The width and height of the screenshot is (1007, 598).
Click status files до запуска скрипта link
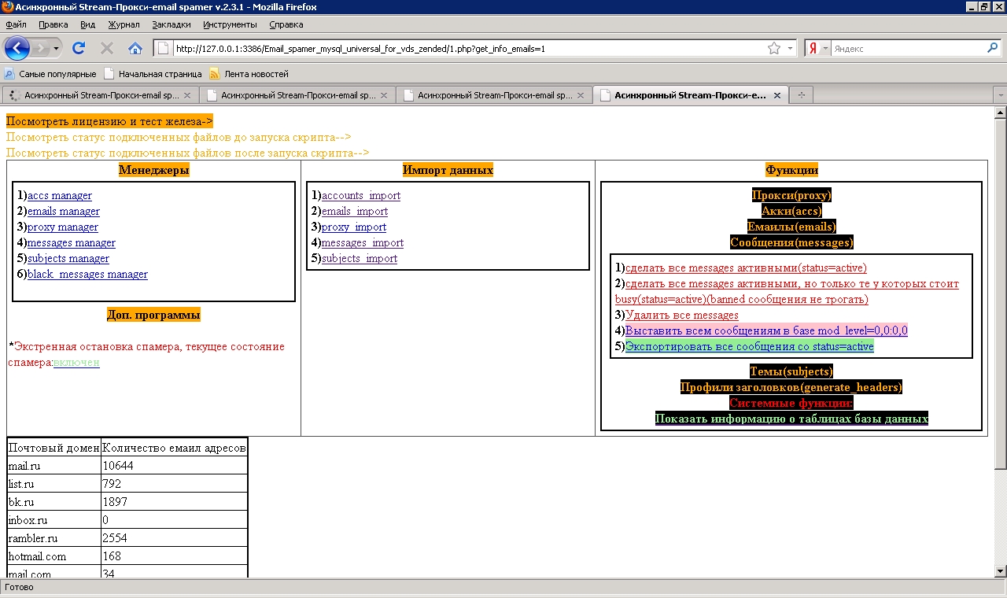point(179,137)
